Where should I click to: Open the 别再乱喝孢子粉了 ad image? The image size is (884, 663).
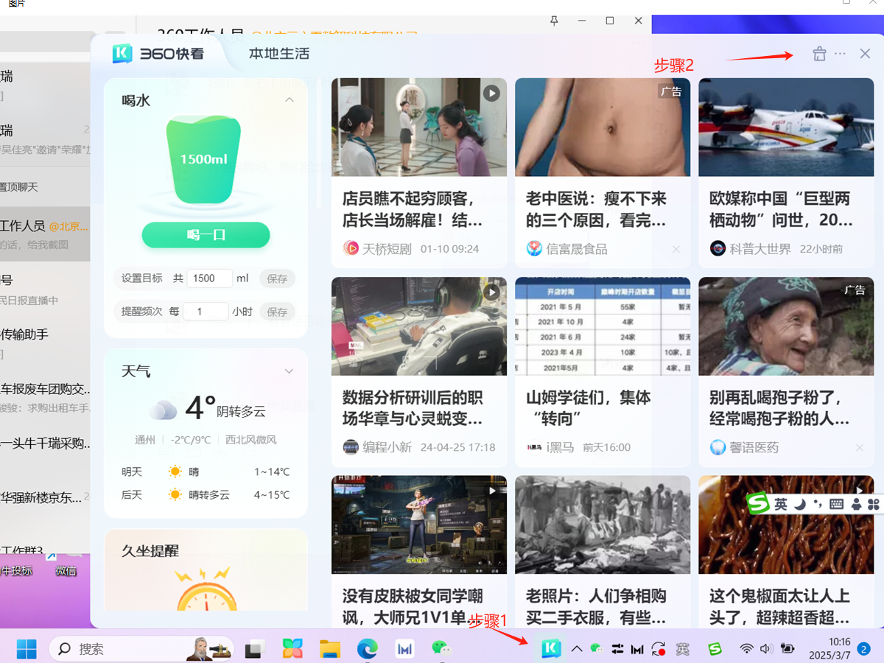point(786,326)
